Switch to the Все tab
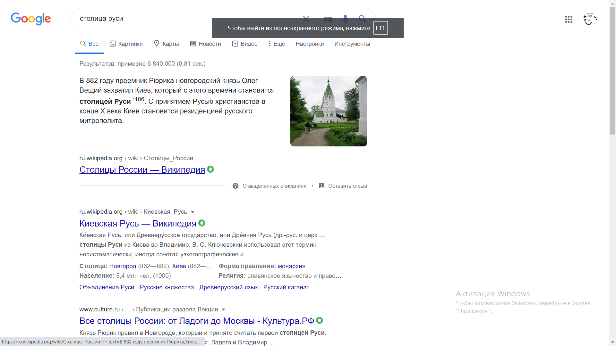The image size is (616, 346). pyautogui.click(x=89, y=44)
